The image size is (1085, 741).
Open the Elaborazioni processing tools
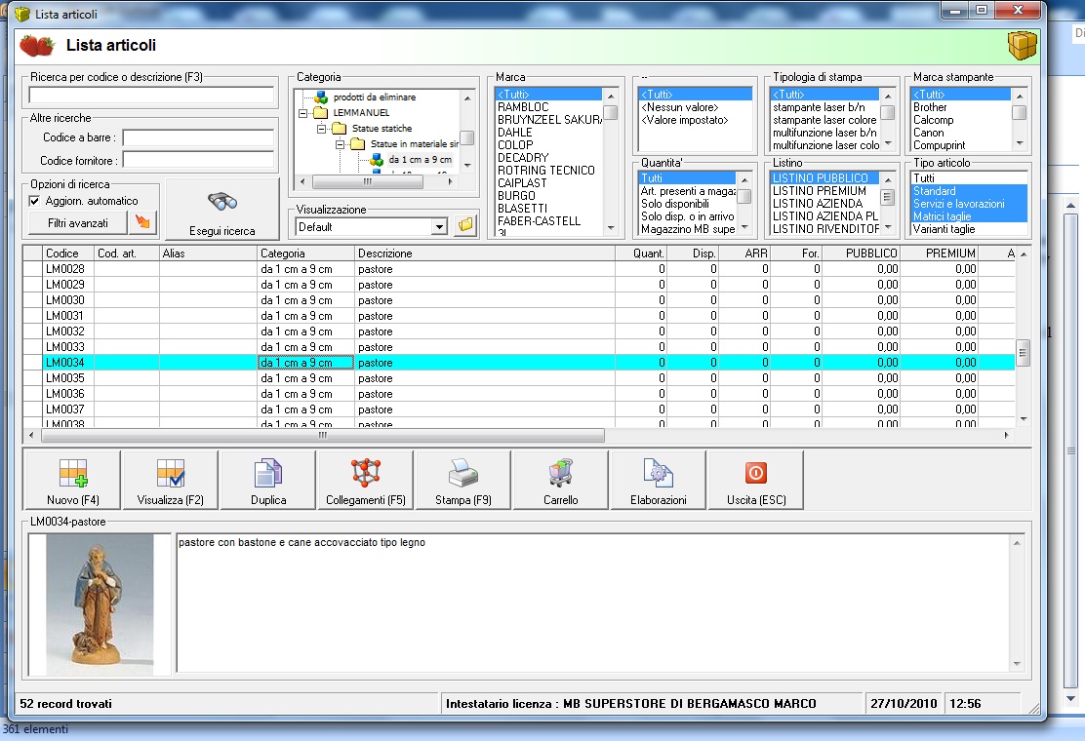(x=658, y=481)
